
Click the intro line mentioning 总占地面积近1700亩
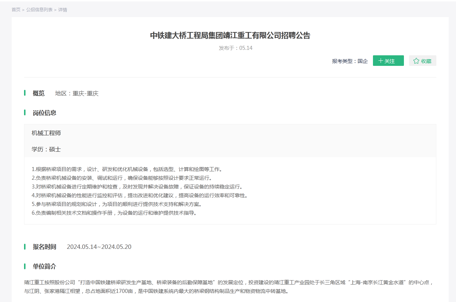click(x=157, y=291)
